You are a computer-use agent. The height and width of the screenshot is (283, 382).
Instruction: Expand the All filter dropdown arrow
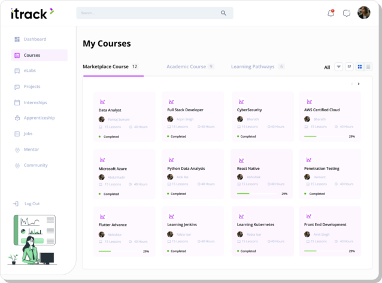[339, 67]
